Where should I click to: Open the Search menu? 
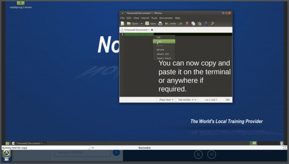click(x=145, y=18)
